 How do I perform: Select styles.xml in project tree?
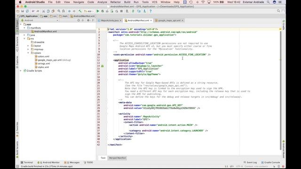click(43, 67)
